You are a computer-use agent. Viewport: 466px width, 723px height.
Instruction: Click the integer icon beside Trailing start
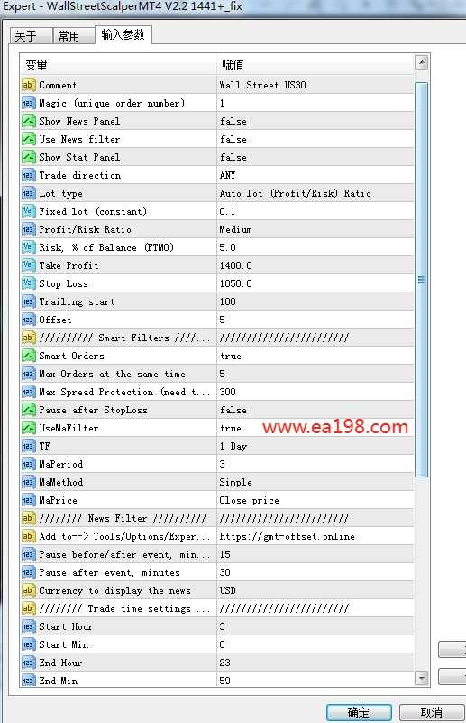point(28,301)
